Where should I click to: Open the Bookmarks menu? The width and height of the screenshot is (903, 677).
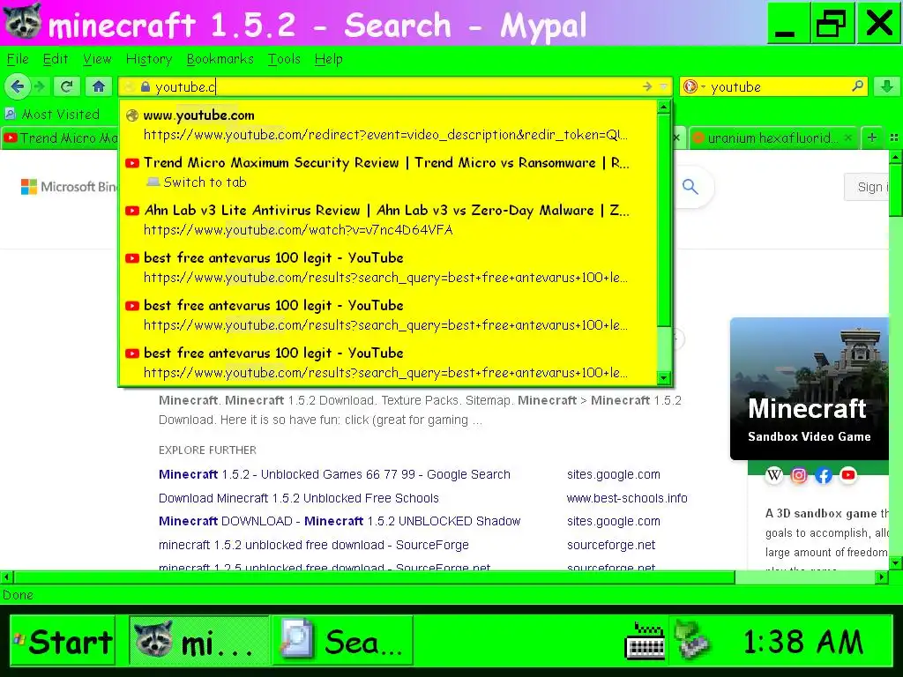[x=220, y=59]
